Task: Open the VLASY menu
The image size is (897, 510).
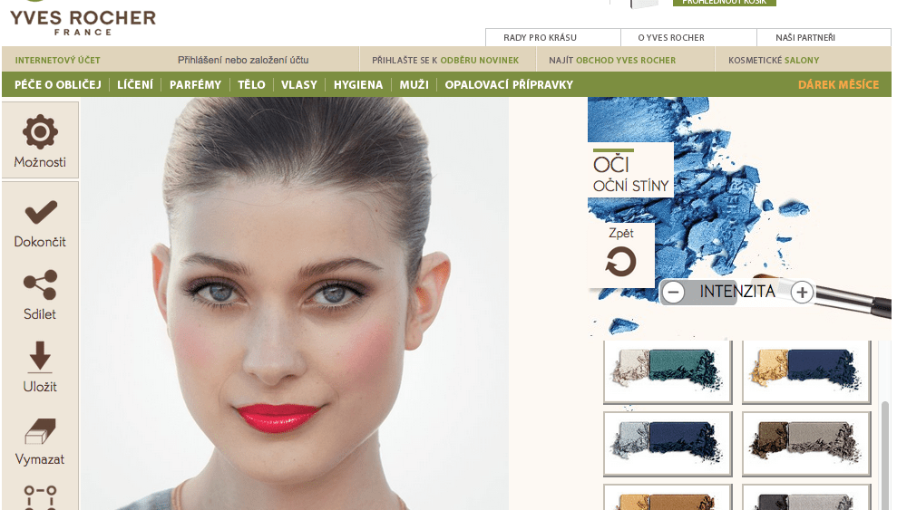Action: 298,84
